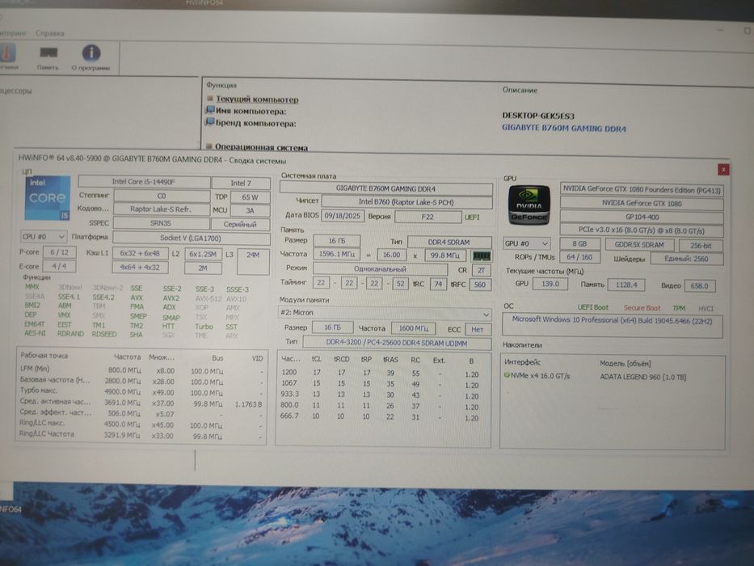Click the NVIDIA GeForce logo
This screenshot has height=566, width=754.
(x=529, y=205)
